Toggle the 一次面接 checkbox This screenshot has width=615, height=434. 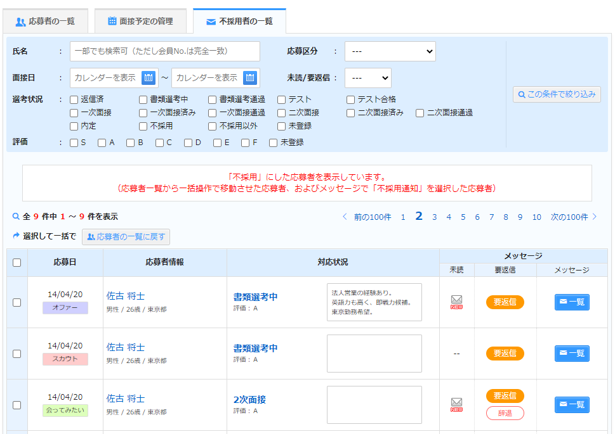(74, 113)
